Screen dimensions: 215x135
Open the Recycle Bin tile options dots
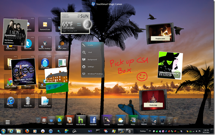click(32, 95)
